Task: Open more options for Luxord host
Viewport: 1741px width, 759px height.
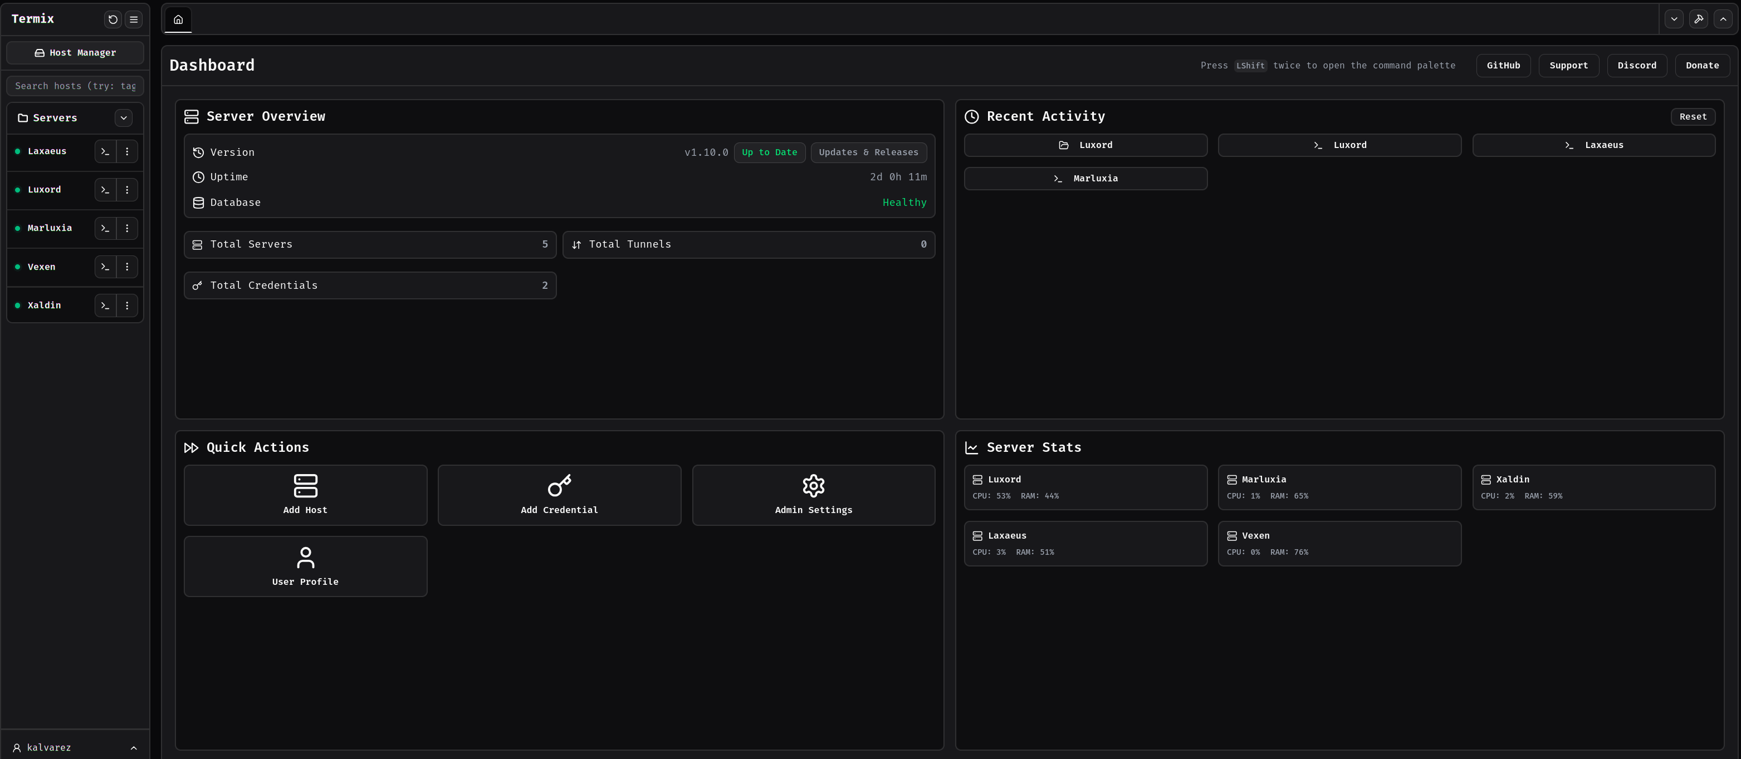Action: pos(127,190)
